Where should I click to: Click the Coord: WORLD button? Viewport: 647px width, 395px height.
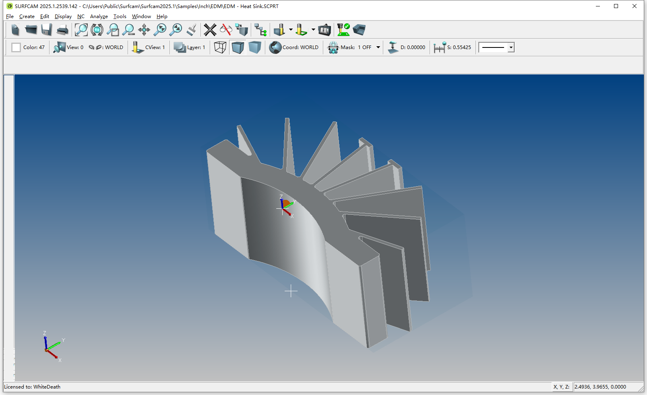tap(294, 47)
